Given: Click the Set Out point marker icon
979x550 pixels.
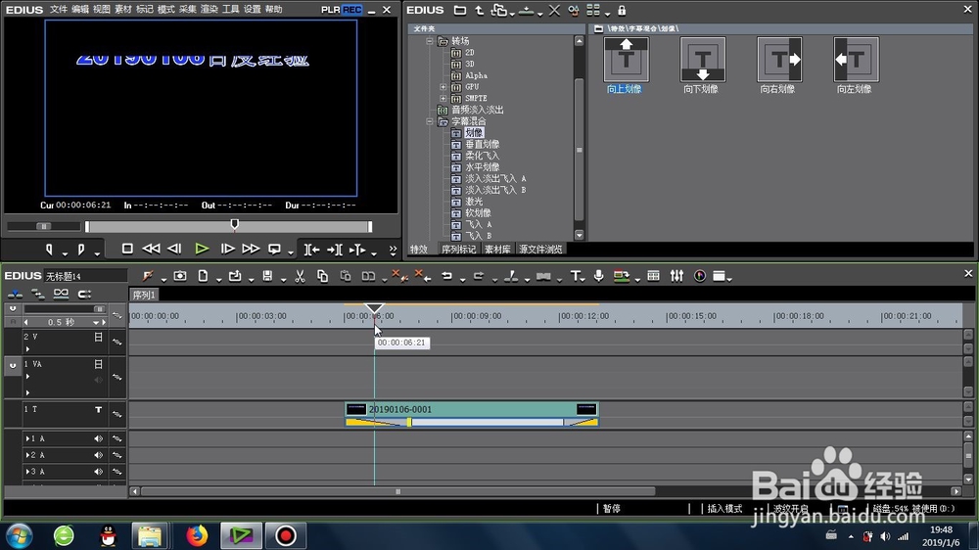Looking at the screenshot, I should 80,250.
